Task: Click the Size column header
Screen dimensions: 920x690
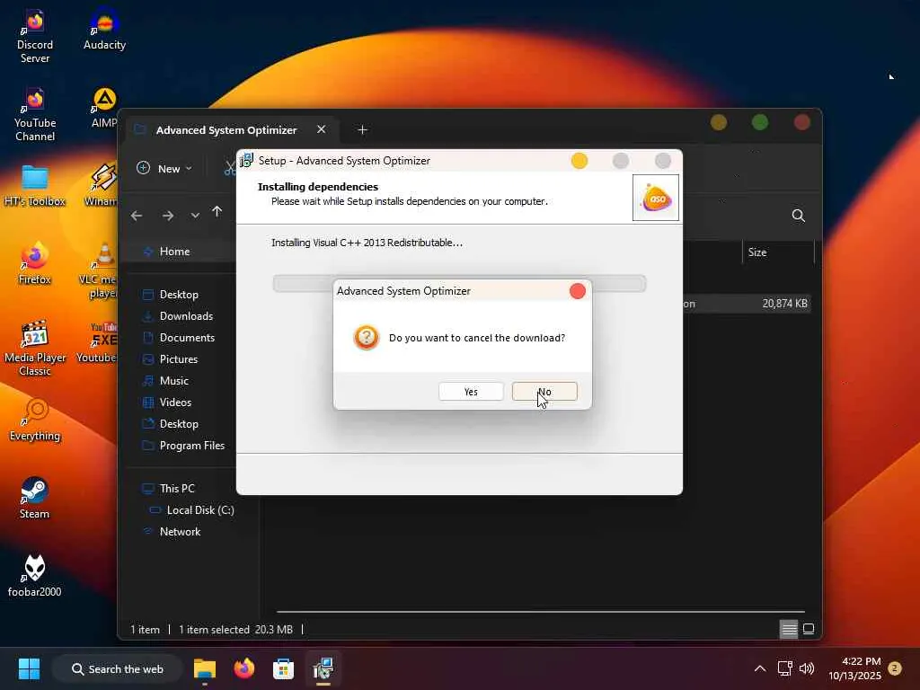Action: pyautogui.click(x=778, y=252)
